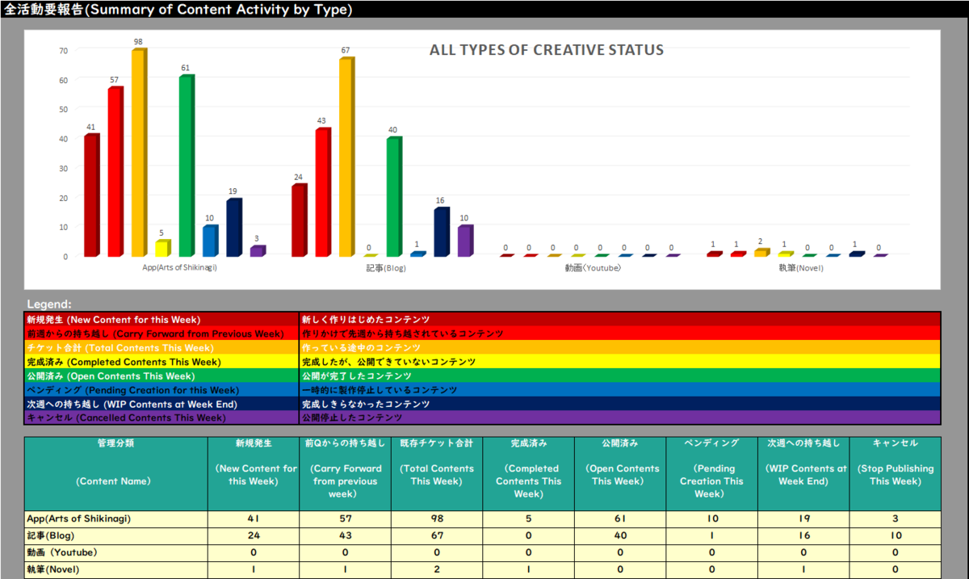Click table header ペンディング (Pending Creation)
This screenshot has height=579, width=969.
(x=712, y=473)
